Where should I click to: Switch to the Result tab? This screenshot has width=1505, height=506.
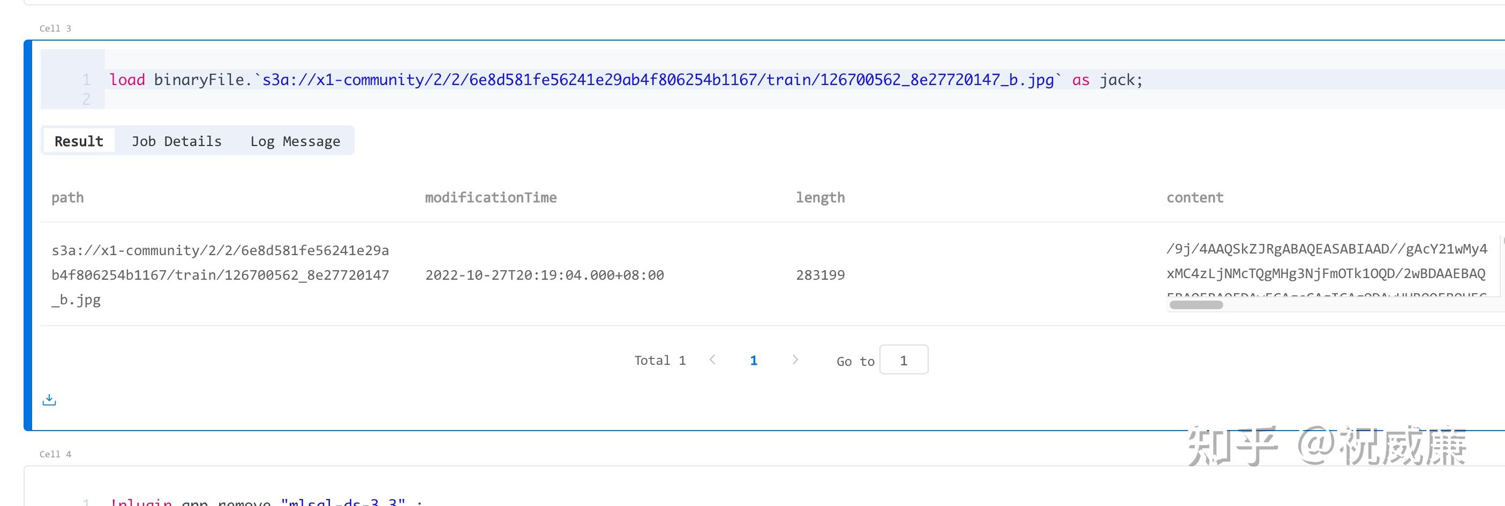(79, 141)
